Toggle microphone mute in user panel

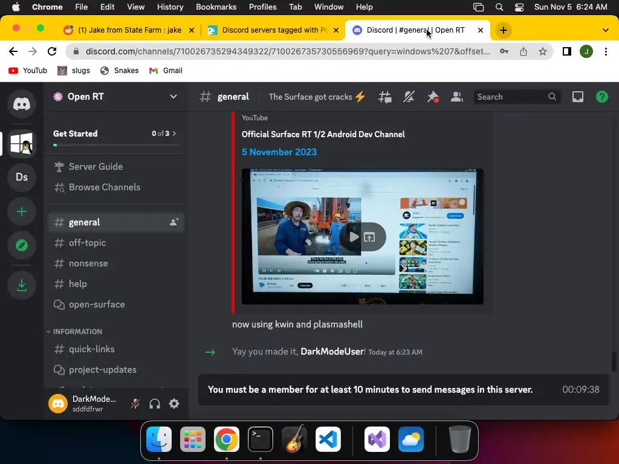pyautogui.click(x=135, y=404)
